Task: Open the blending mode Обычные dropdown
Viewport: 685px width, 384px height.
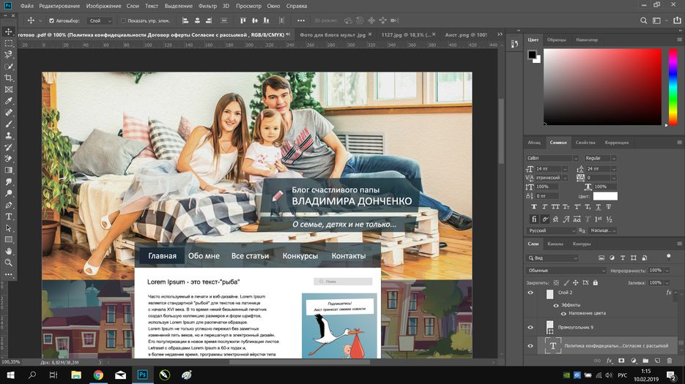Action: [x=566, y=271]
